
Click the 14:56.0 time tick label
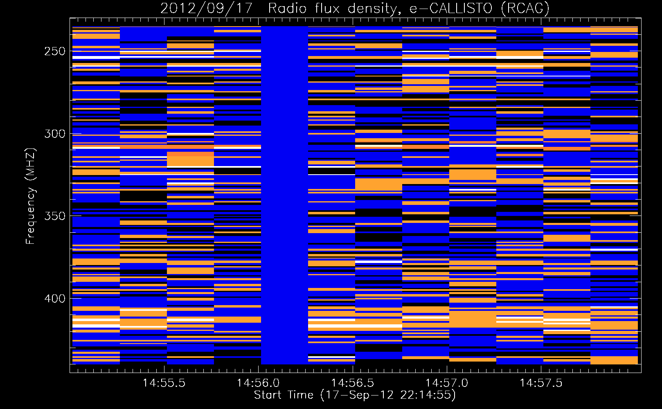tap(258, 383)
